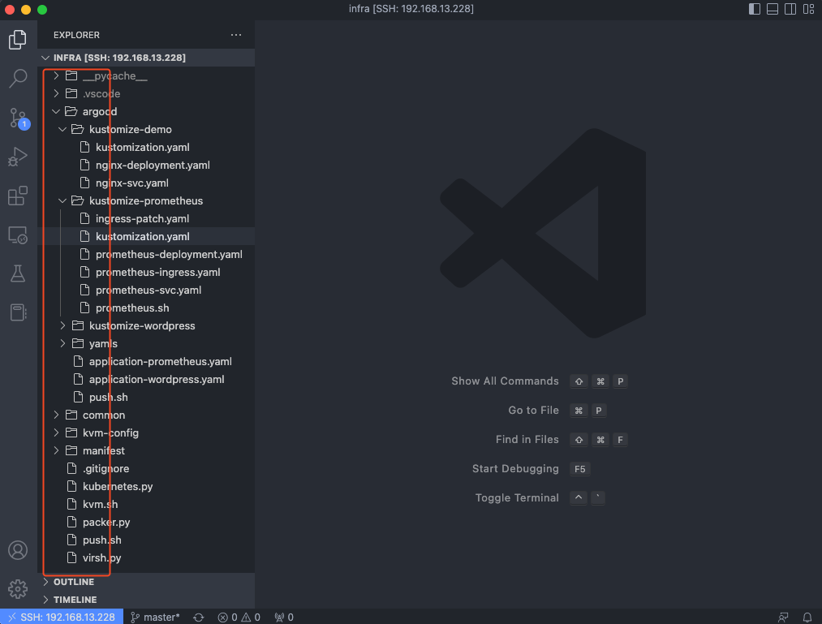This screenshot has height=624, width=822.
Task: Expand the yamls folder
Action: coord(146,343)
